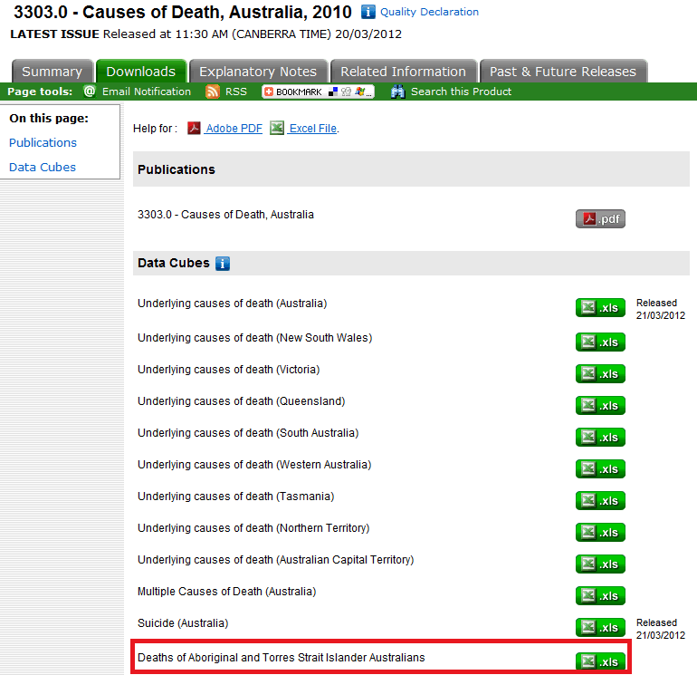The image size is (697, 675).
Task: Click the Quality Declaration info icon
Action: (x=368, y=12)
